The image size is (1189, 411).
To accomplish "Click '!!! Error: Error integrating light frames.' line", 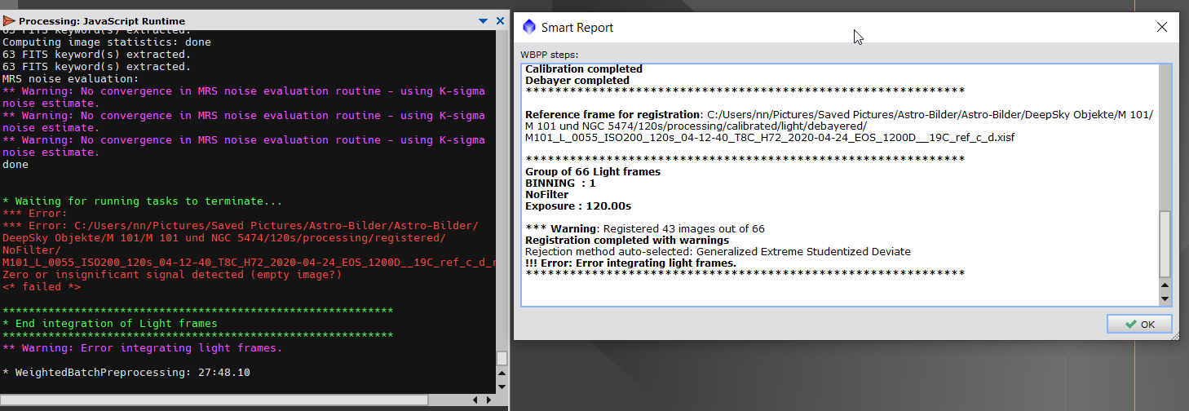I will click(x=631, y=263).
